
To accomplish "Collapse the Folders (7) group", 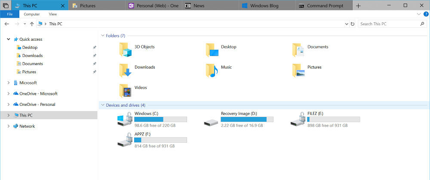I will 103,36.
